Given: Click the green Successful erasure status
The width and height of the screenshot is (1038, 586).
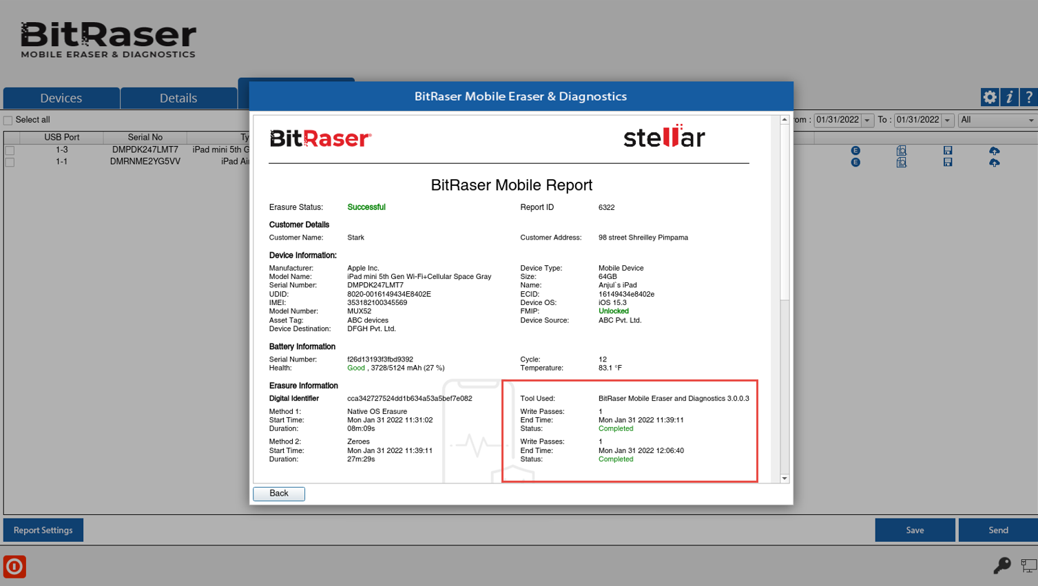Looking at the screenshot, I should (366, 207).
